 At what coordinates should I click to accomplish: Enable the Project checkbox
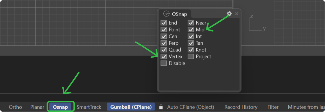coord(191,56)
